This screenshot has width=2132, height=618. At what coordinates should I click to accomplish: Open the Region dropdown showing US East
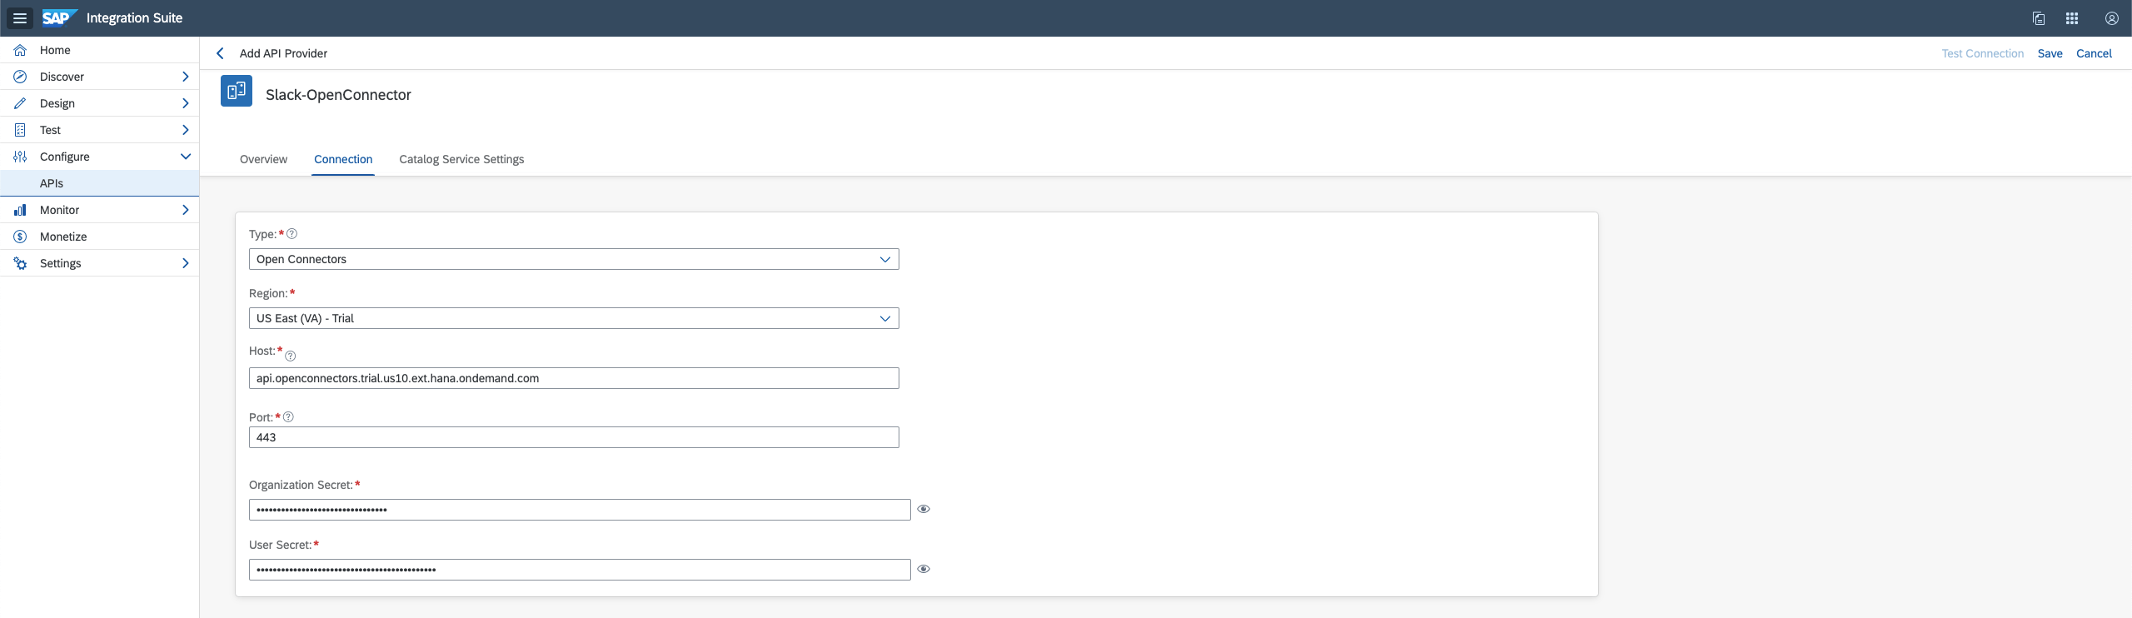(x=574, y=318)
